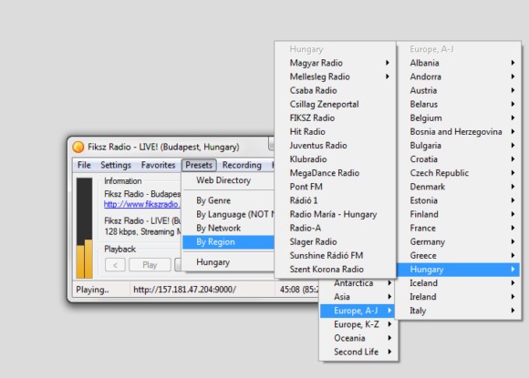529x378 pixels.
Task: Select Csillag Zeneportal station
Action: click(336, 104)
